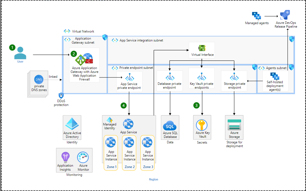Screen dimensions: 306x191
Task: Click the "Identity" caption
Action: pos(72,142)
